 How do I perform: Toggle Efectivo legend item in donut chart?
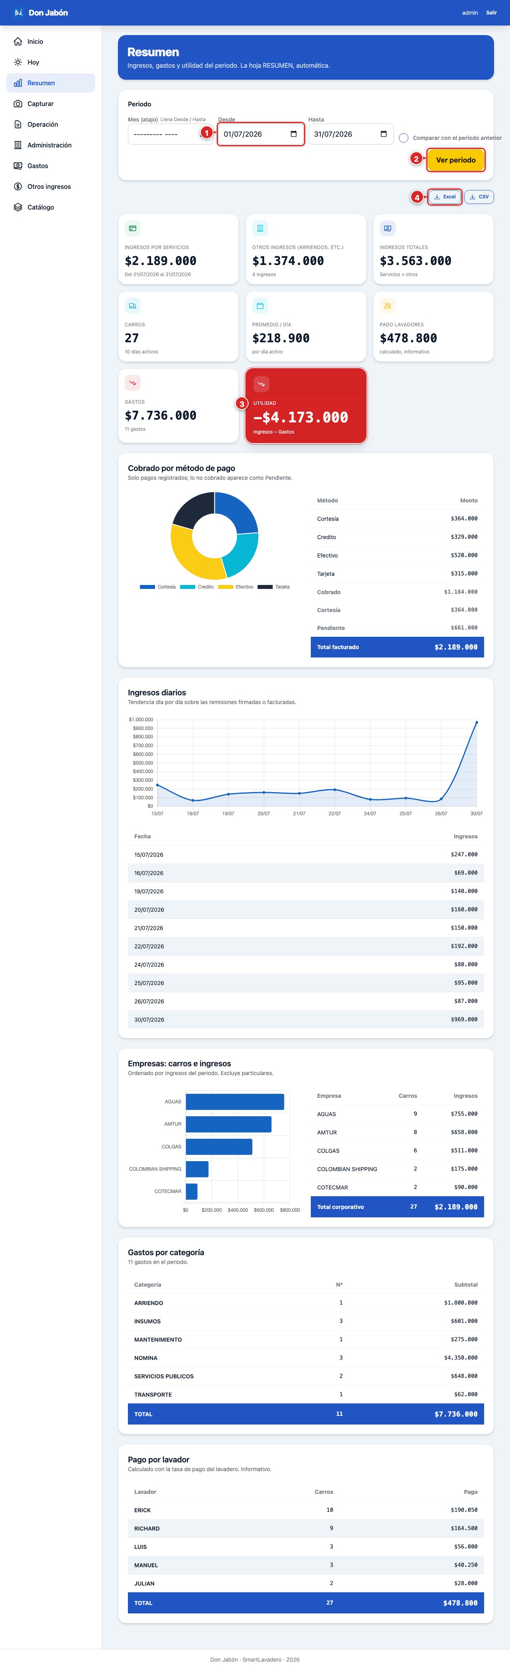pyautogui.click(x=236, y=587)
